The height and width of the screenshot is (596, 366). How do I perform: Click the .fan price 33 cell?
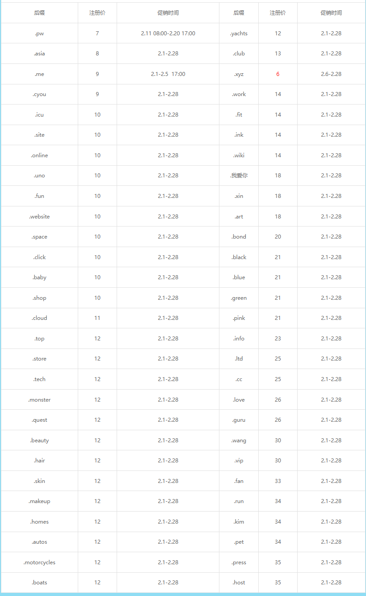278,481
